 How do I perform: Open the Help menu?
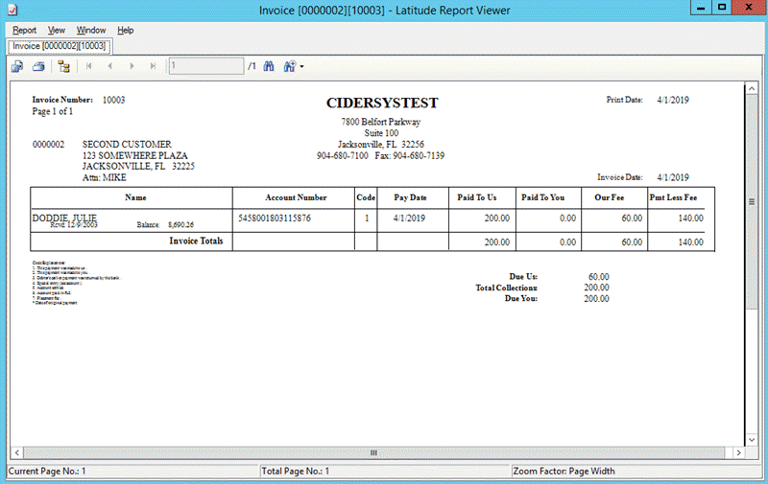126,30
